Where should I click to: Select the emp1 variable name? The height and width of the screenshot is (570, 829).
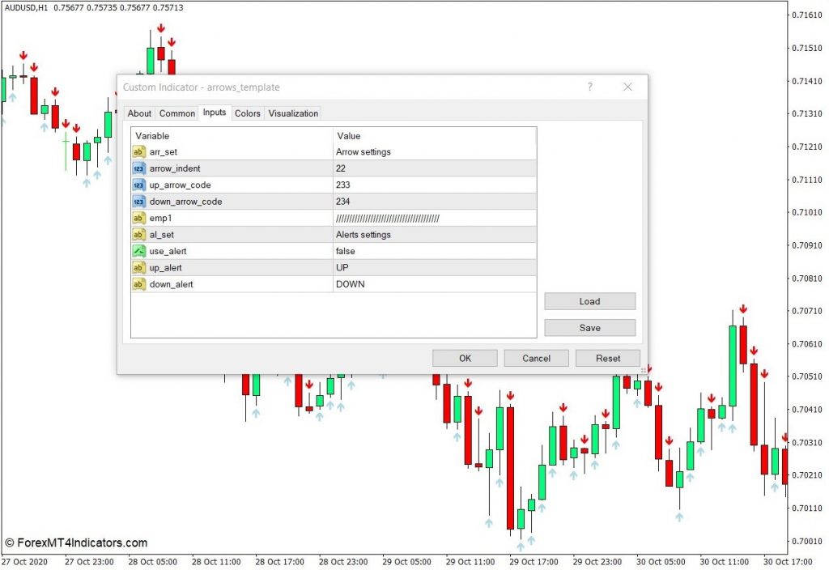click(x=161, y=218)
